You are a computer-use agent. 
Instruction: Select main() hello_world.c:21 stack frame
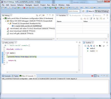(x=27, y=26)
